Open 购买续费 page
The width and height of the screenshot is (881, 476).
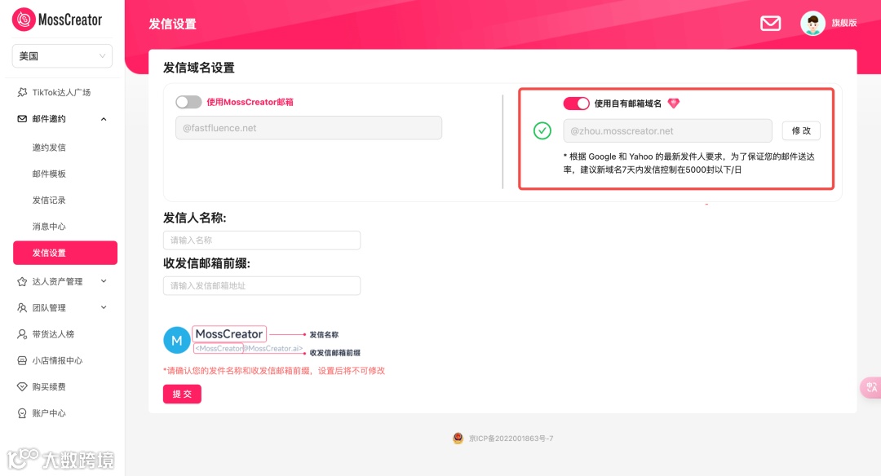click(49, 386)
